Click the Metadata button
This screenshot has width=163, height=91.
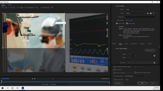(118, 83)
